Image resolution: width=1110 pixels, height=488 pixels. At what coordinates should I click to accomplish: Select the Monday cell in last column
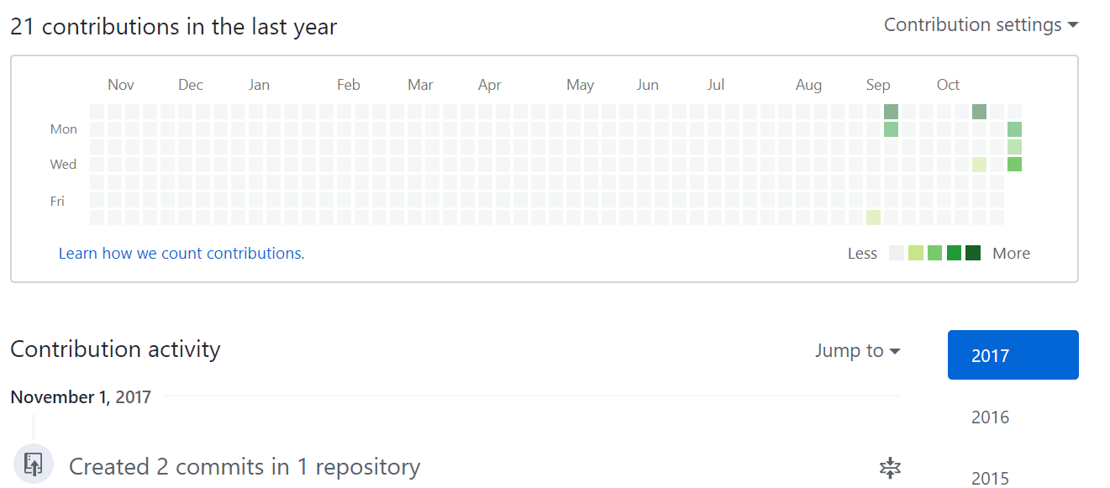1015,129
